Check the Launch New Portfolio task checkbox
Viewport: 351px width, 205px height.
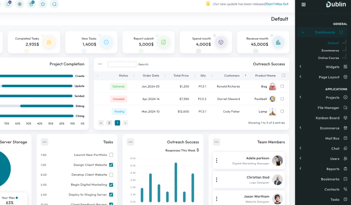click(111, 155)
